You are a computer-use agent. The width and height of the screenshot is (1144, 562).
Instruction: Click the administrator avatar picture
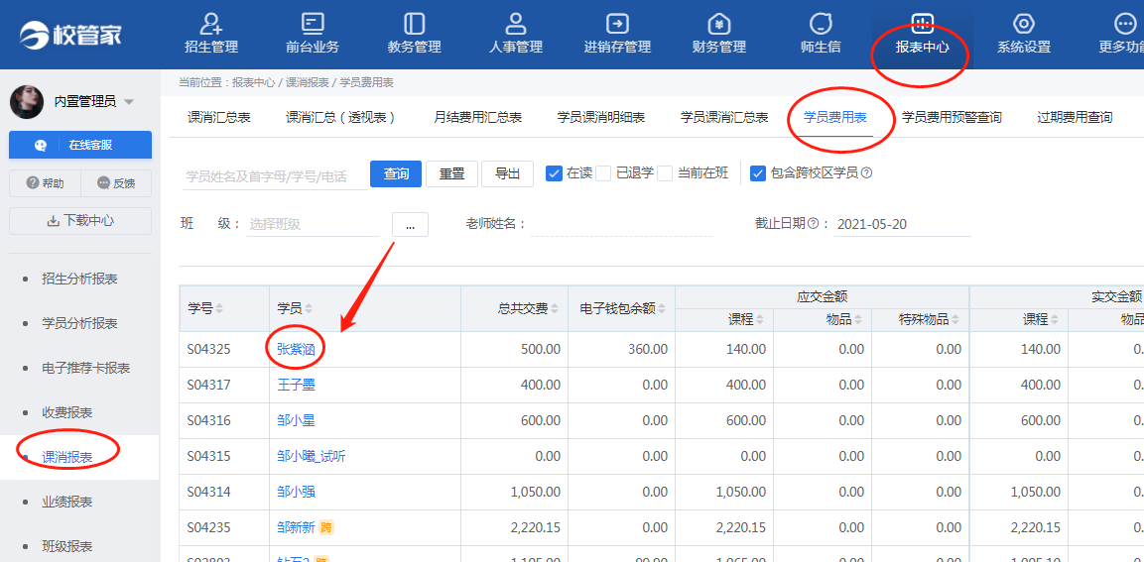[x=27, y=101]
